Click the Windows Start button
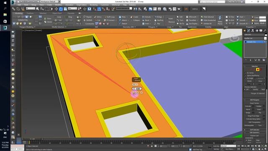Screen dimensions: 268x151 5,3
